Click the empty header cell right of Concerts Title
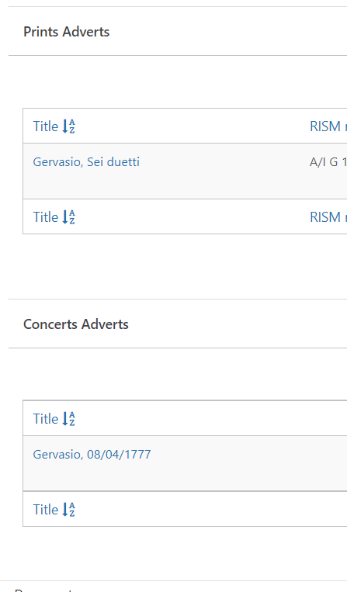Viewport: 347px width, 592px height. [x=211, y=419]
